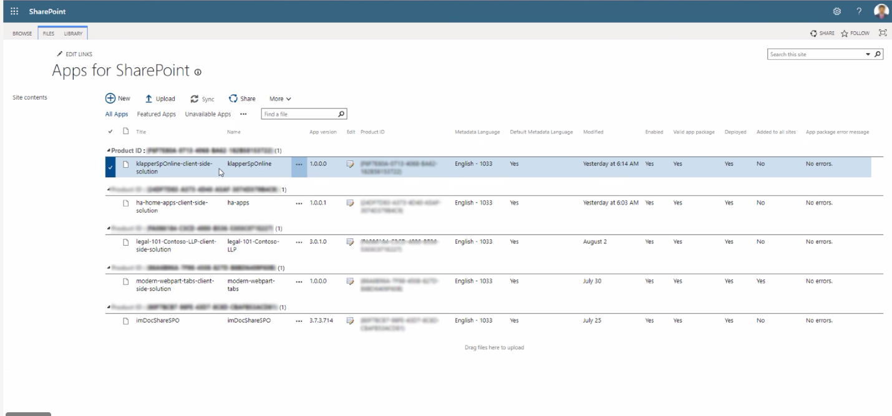Switch to the LIBRARY ribbon tab
The height and width of the screenshot is (416, 892).
(x=73, y=34)
